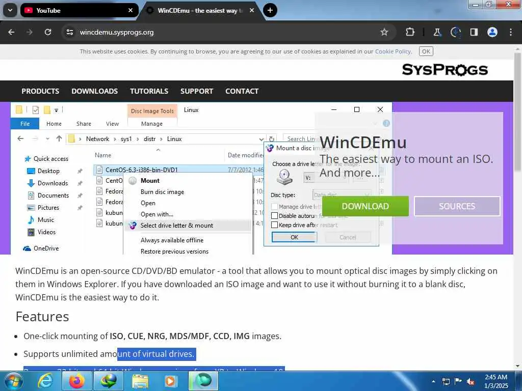Tick the Manage drive letters checkbox

point(275,207)
